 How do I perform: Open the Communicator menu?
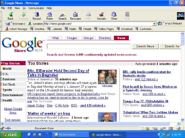click(36, 8)
